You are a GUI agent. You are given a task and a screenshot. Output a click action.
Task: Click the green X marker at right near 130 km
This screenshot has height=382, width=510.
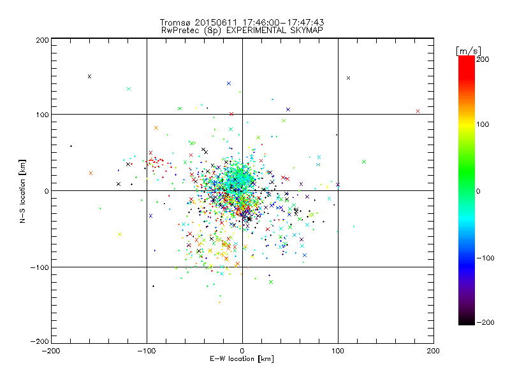364,162
